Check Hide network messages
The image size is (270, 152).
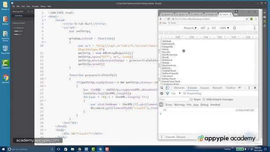[204, 99]
